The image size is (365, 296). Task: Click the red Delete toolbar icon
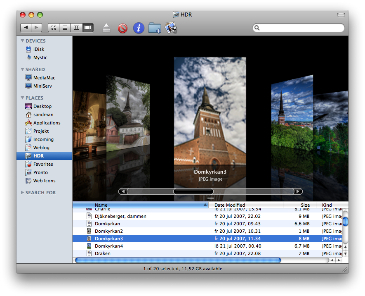point(122,28)
